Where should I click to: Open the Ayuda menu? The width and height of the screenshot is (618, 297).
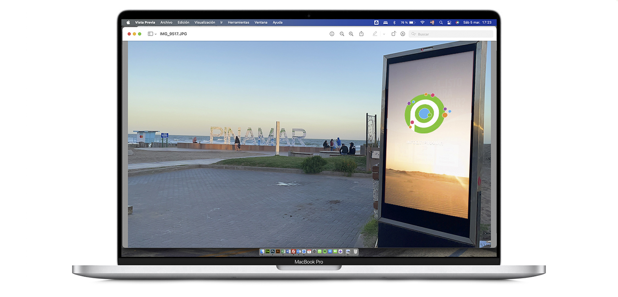click(277, 22)
